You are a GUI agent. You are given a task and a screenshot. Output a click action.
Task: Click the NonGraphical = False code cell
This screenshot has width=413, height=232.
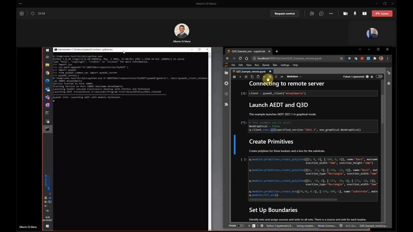click(x=313, y=126)
